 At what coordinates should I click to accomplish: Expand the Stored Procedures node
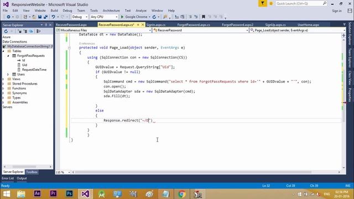coord(3,83)
